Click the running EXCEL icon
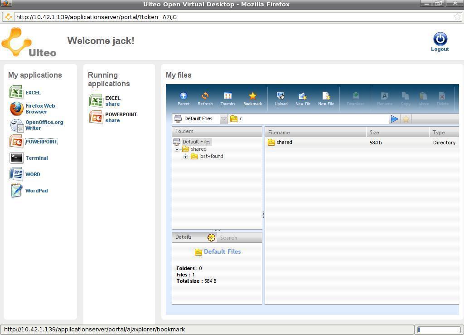Image resolution: width=464 pixels, height=335 pixels. [x=96, y=101]
